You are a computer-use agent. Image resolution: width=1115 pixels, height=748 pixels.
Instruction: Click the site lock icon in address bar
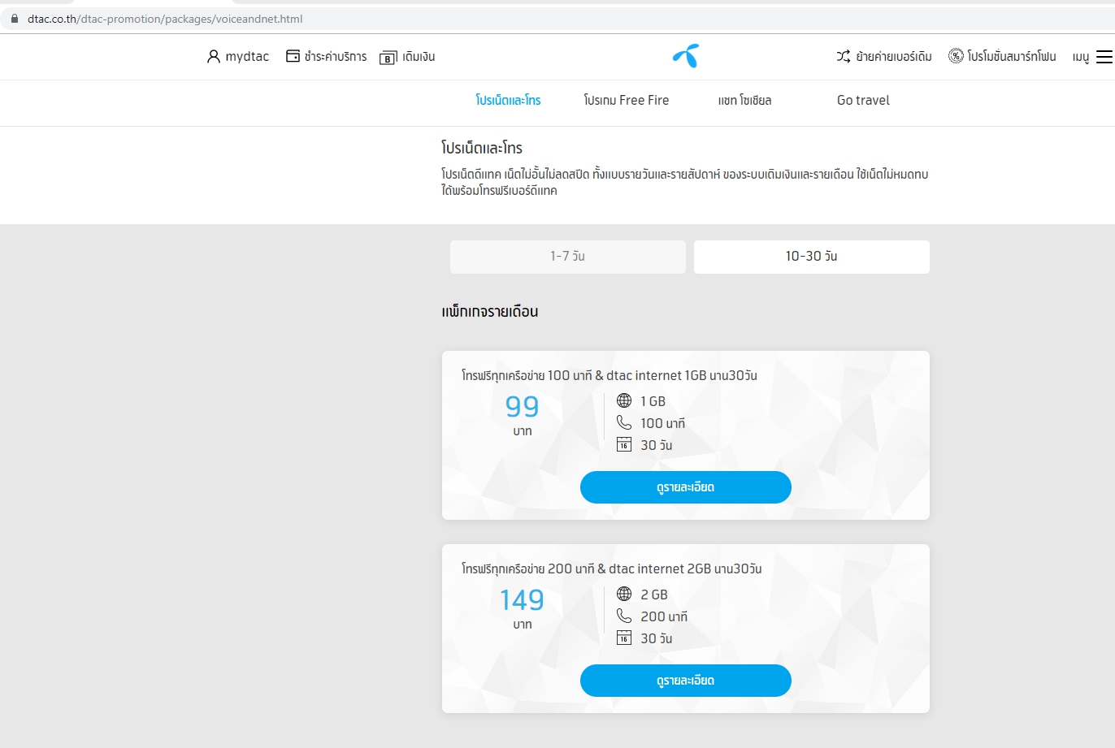[x=14, y=19]
